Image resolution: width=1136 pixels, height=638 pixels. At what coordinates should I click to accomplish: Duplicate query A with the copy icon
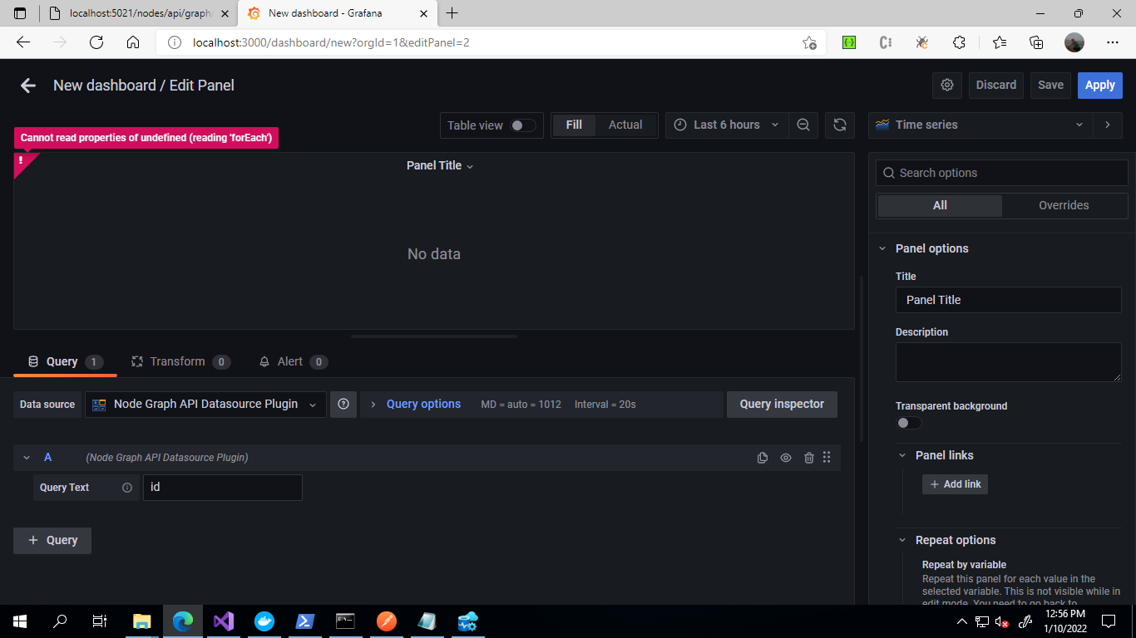[x=763, y=458]
